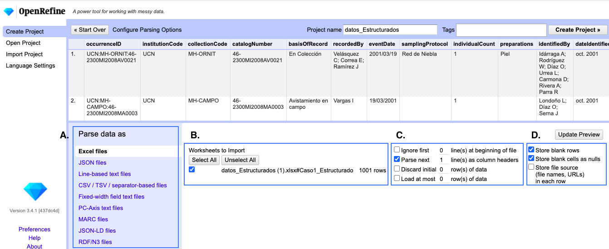
Task: Click the basisOfRecord column header
Action: coord(308,44)
